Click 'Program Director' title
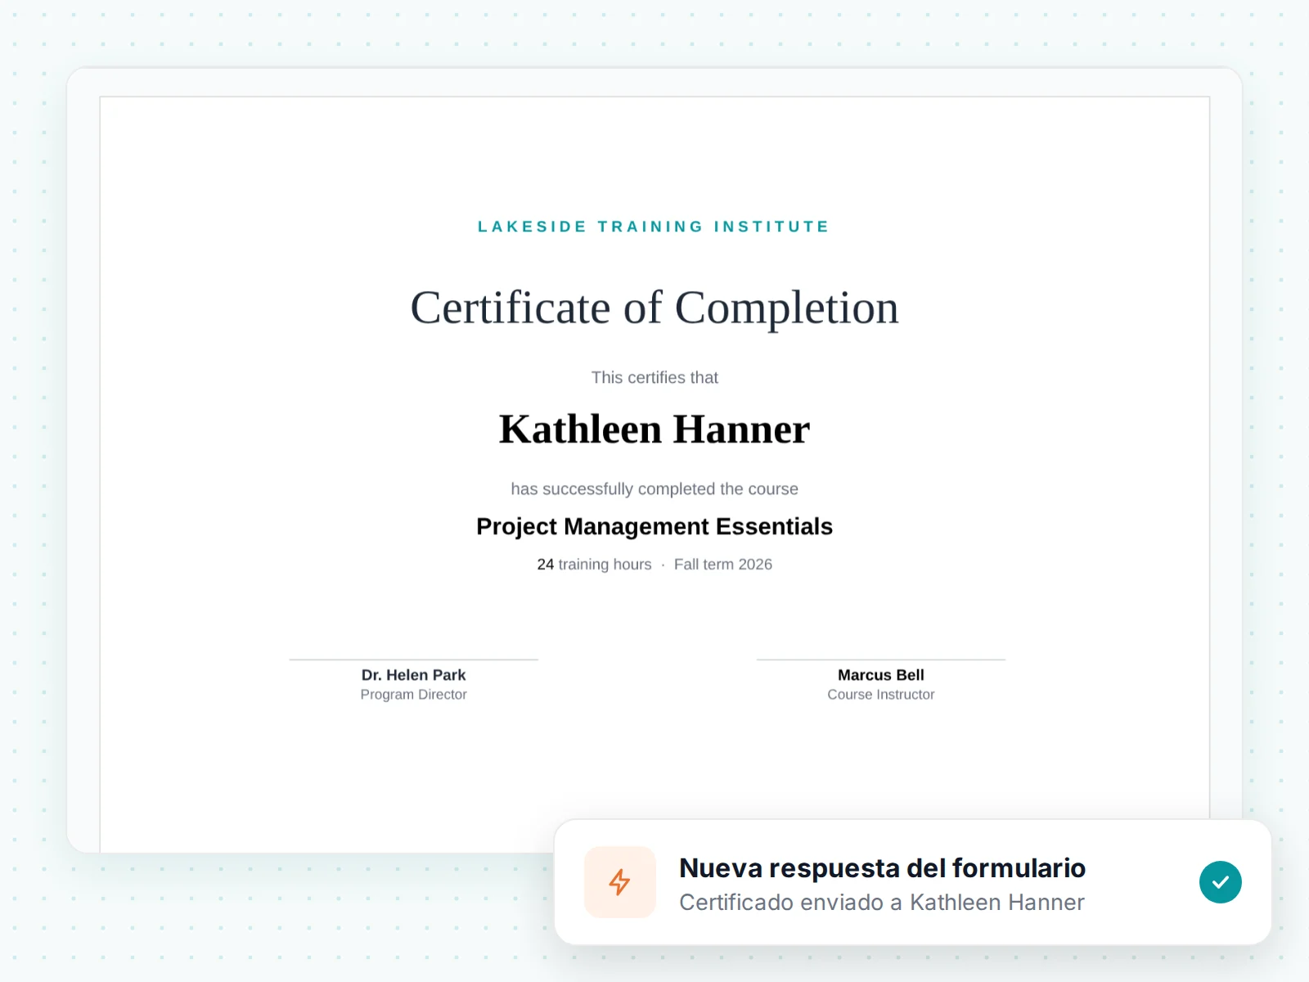The height and width of the screenshot is (982, 1309). coord(413,695)
